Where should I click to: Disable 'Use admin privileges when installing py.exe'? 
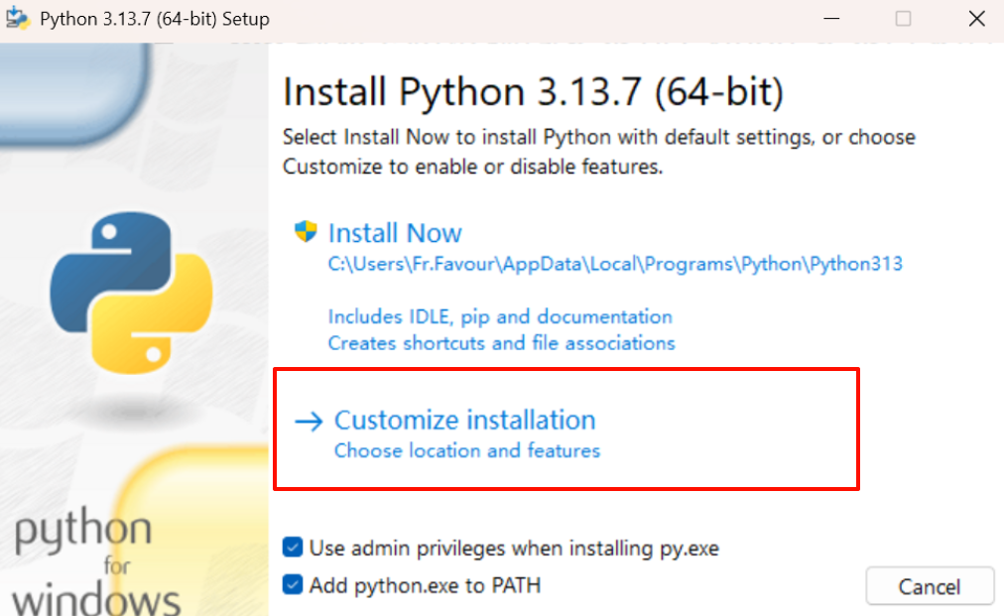click(x=293, y=548)
